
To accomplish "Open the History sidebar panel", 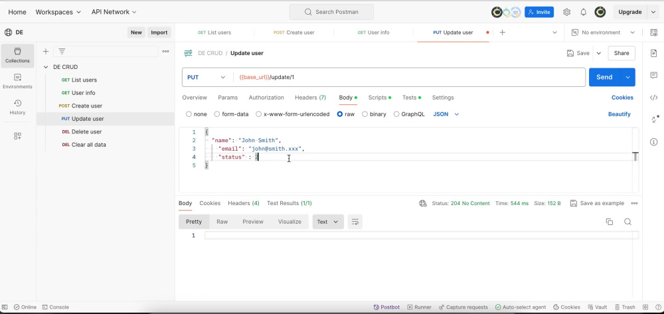I will coord(17,107).
